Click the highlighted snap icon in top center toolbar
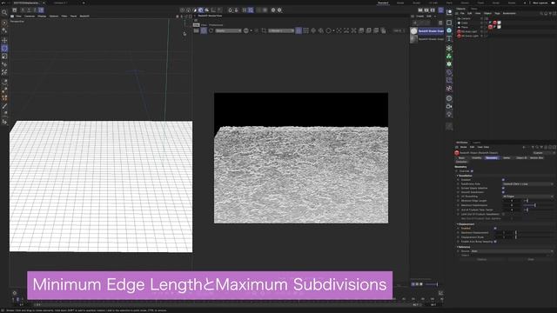This screenshot has height=313, width=557. (251, 10)
